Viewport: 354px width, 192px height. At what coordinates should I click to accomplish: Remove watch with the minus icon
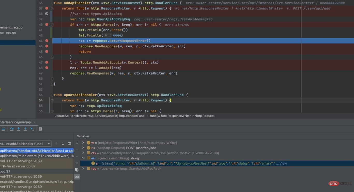[x=77, y=150]
